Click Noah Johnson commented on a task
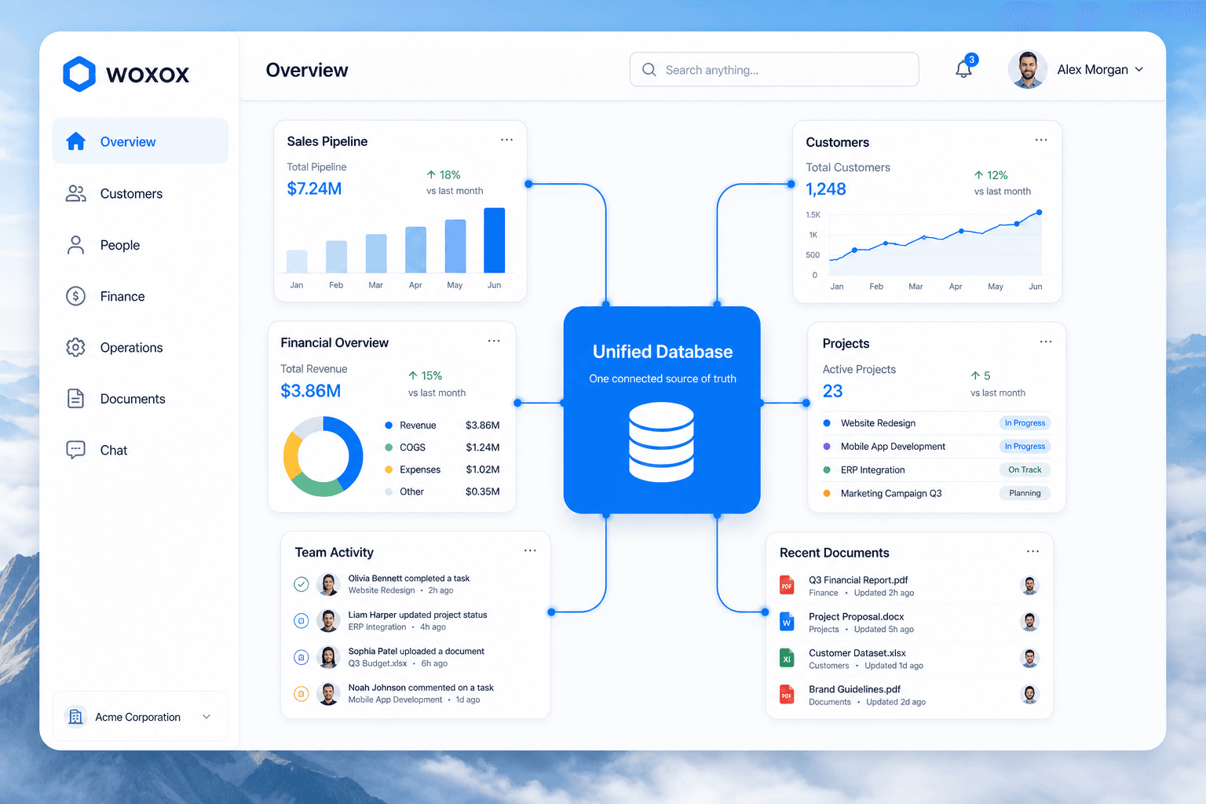The image size is (1206, 804). pos(421,688)
